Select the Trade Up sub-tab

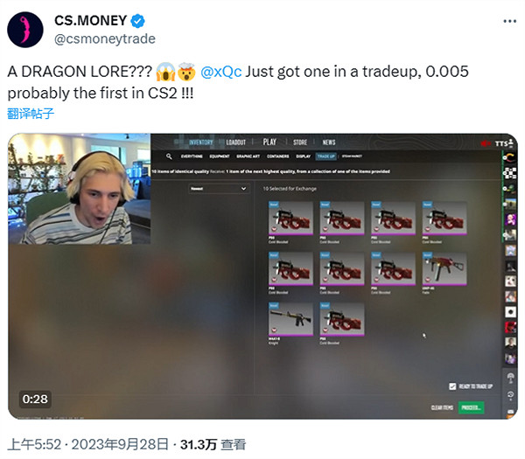tap(325, 156)
